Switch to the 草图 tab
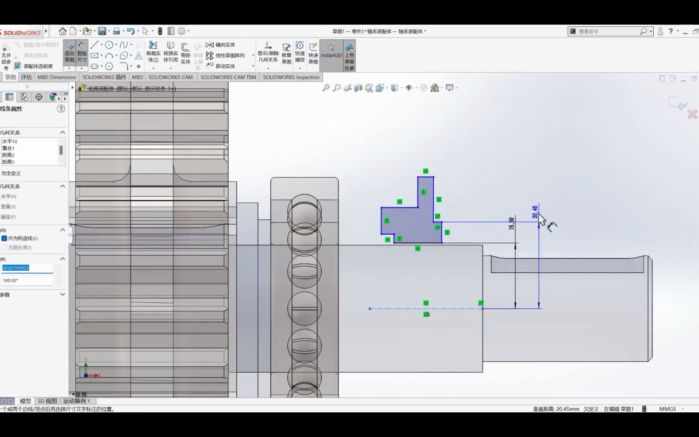The height and width of the screenshot is (437, 699). point(10,77)
